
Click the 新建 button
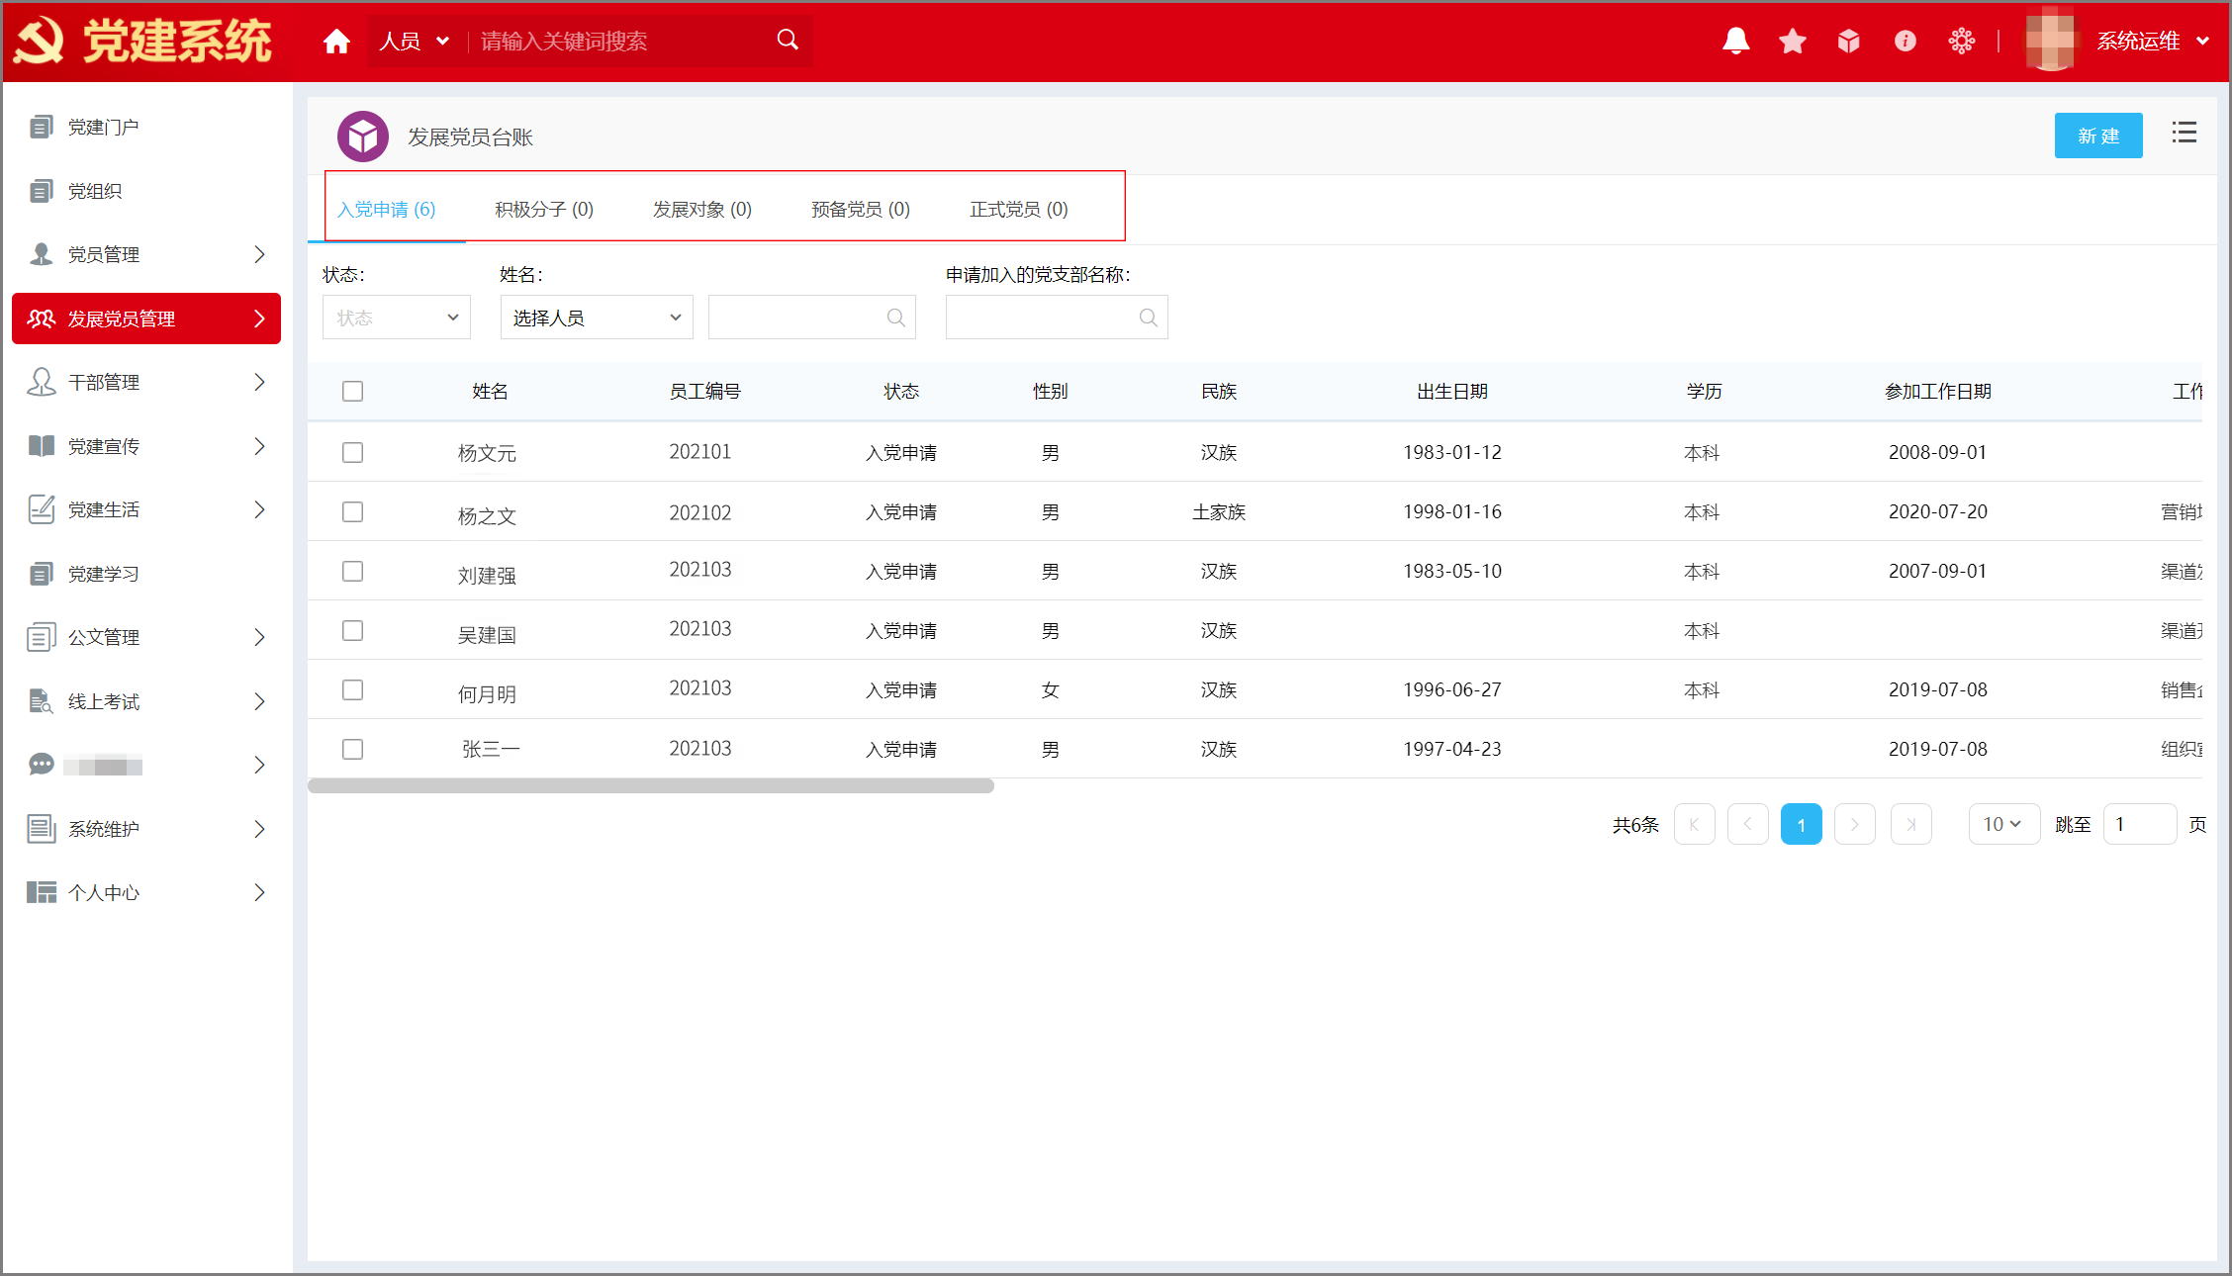(2098, 136)
